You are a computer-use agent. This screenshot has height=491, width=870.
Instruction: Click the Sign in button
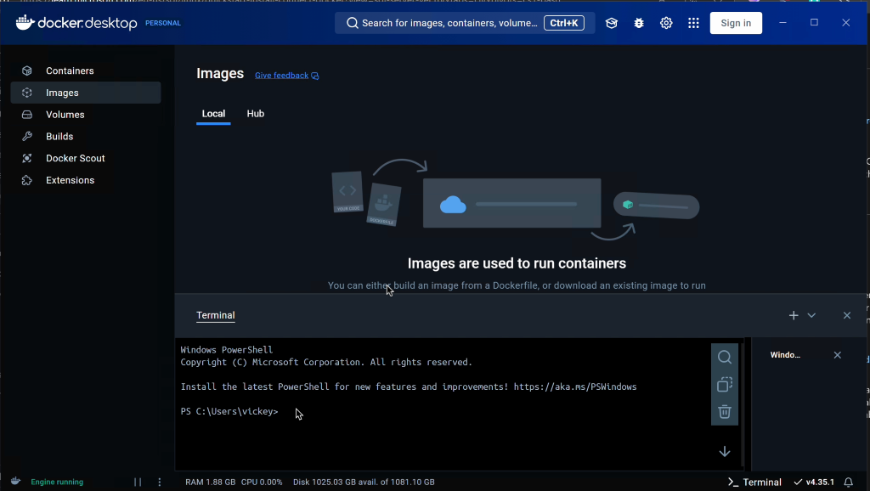pos(736,23)
